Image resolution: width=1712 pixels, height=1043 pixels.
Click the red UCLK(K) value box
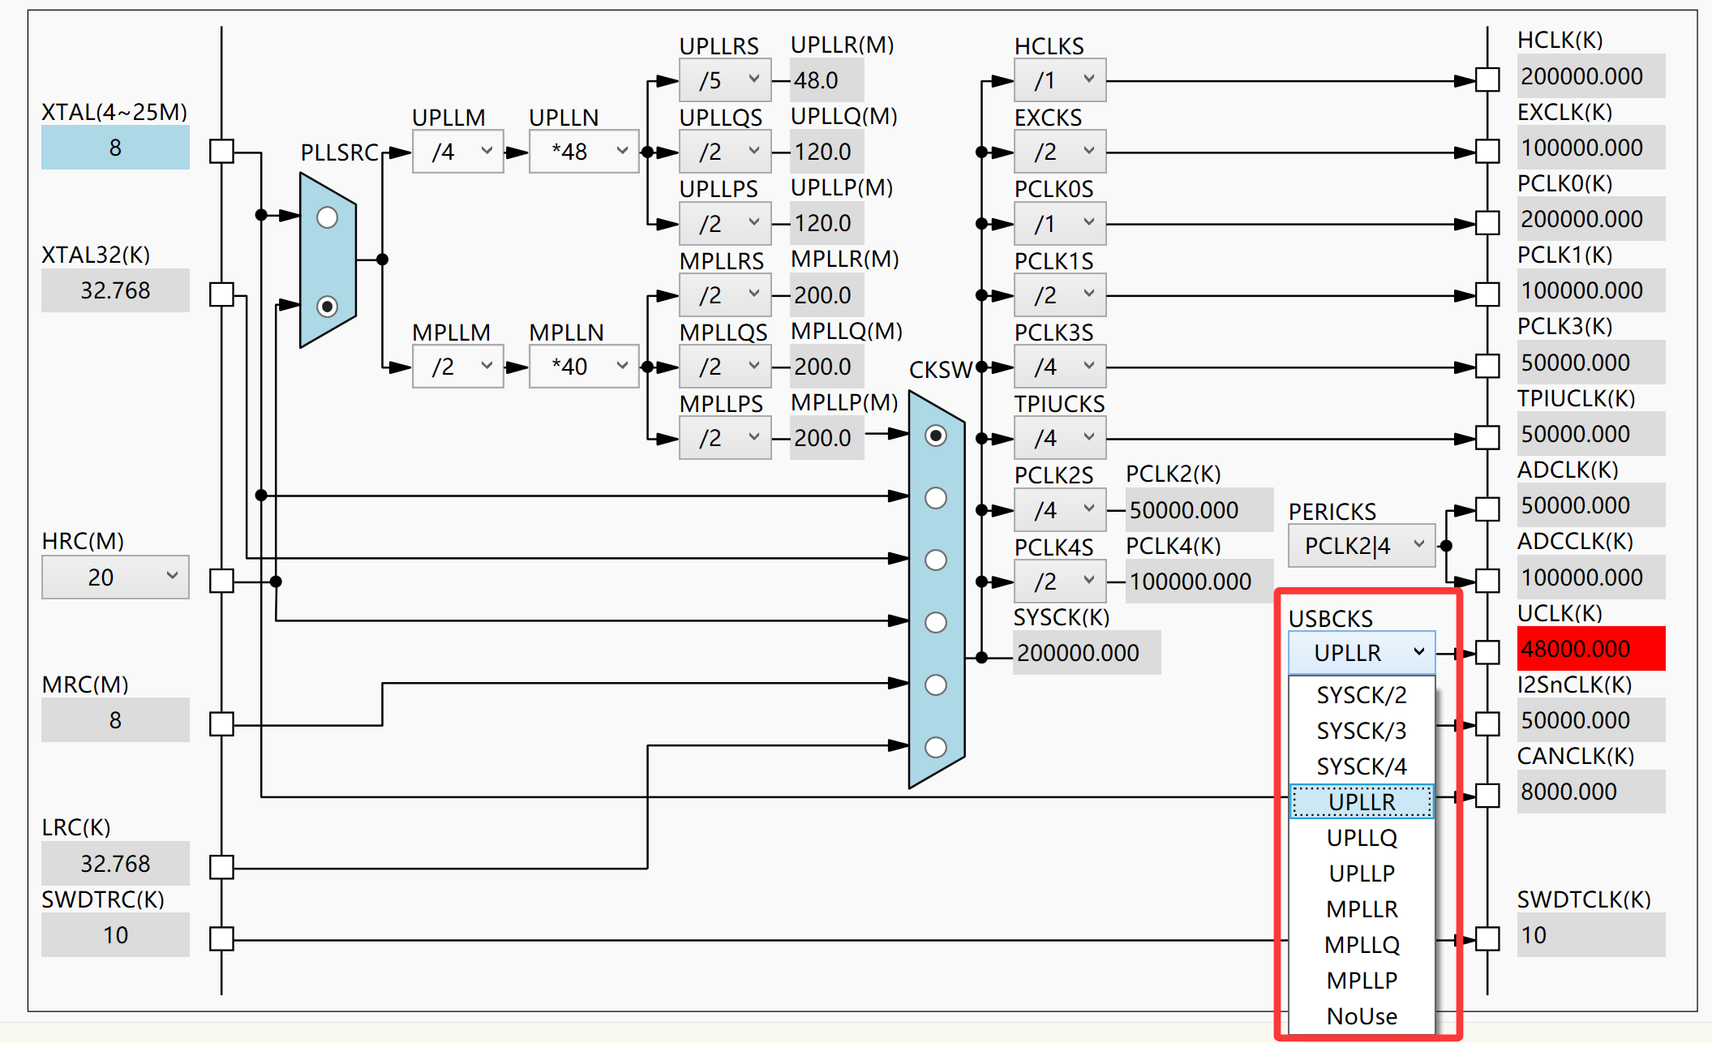[1590, 649]
